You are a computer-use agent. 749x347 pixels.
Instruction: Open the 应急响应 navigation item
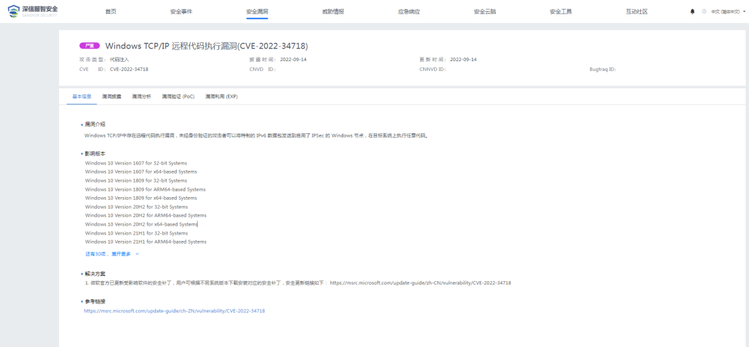[x=409, y=12]
